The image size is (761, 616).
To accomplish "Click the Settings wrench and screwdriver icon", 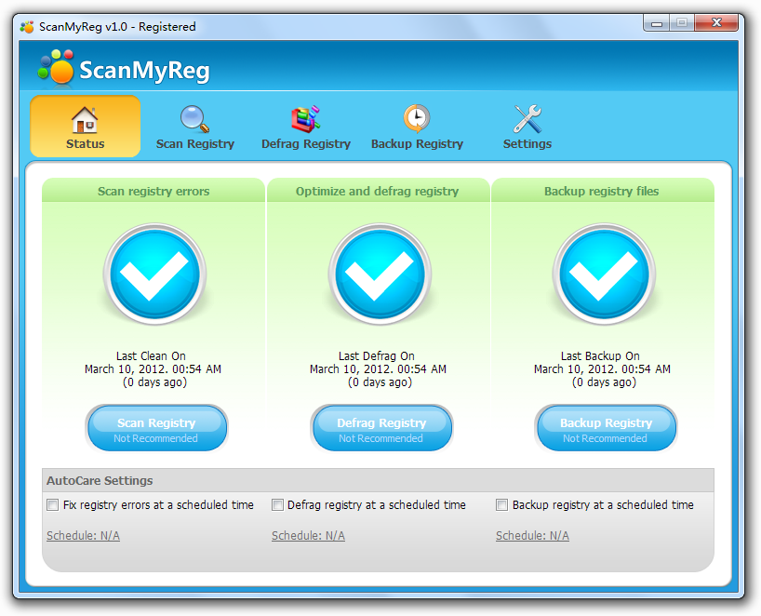I will pyautogui.click(x=527, y=119).
